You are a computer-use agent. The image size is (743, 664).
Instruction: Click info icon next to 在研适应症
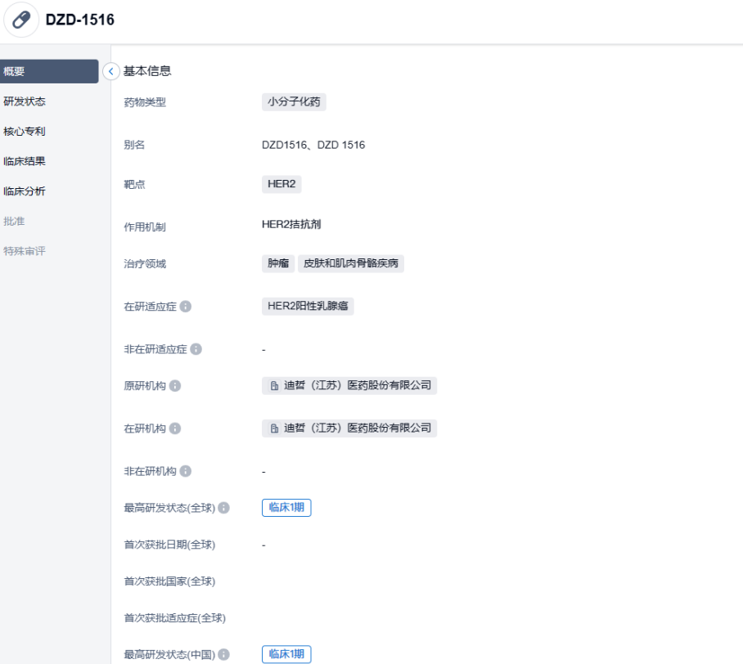186,307
